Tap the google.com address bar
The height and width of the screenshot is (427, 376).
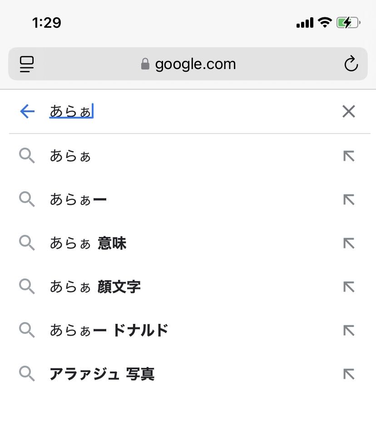tap(195, 64)
